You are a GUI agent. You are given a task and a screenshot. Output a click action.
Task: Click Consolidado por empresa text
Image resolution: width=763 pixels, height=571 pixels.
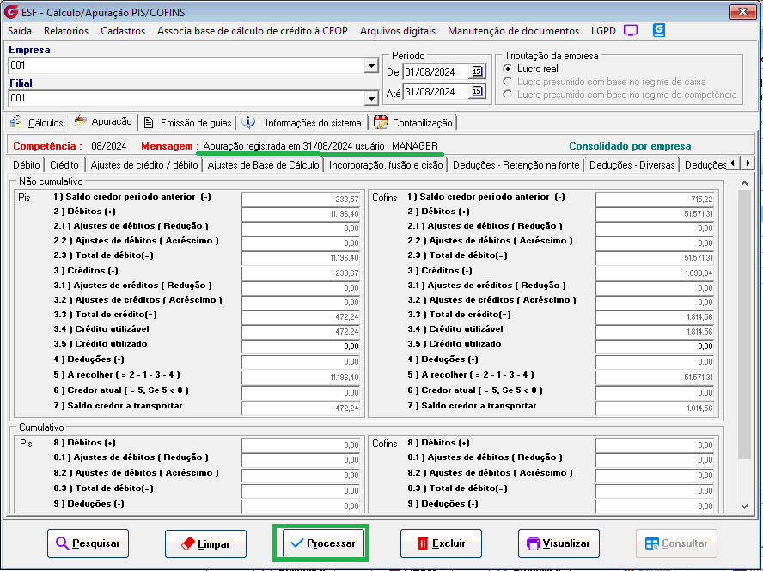pyautogui.click(x=630, y=146)
